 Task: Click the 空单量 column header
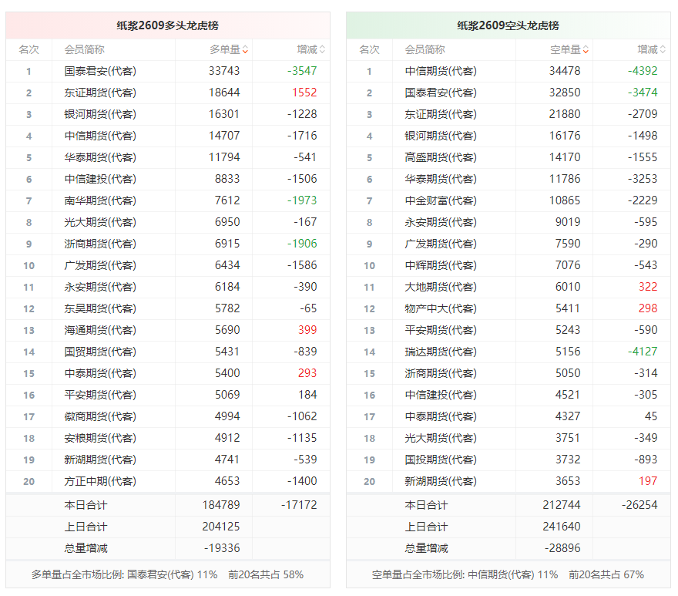[x=566, y=50]
